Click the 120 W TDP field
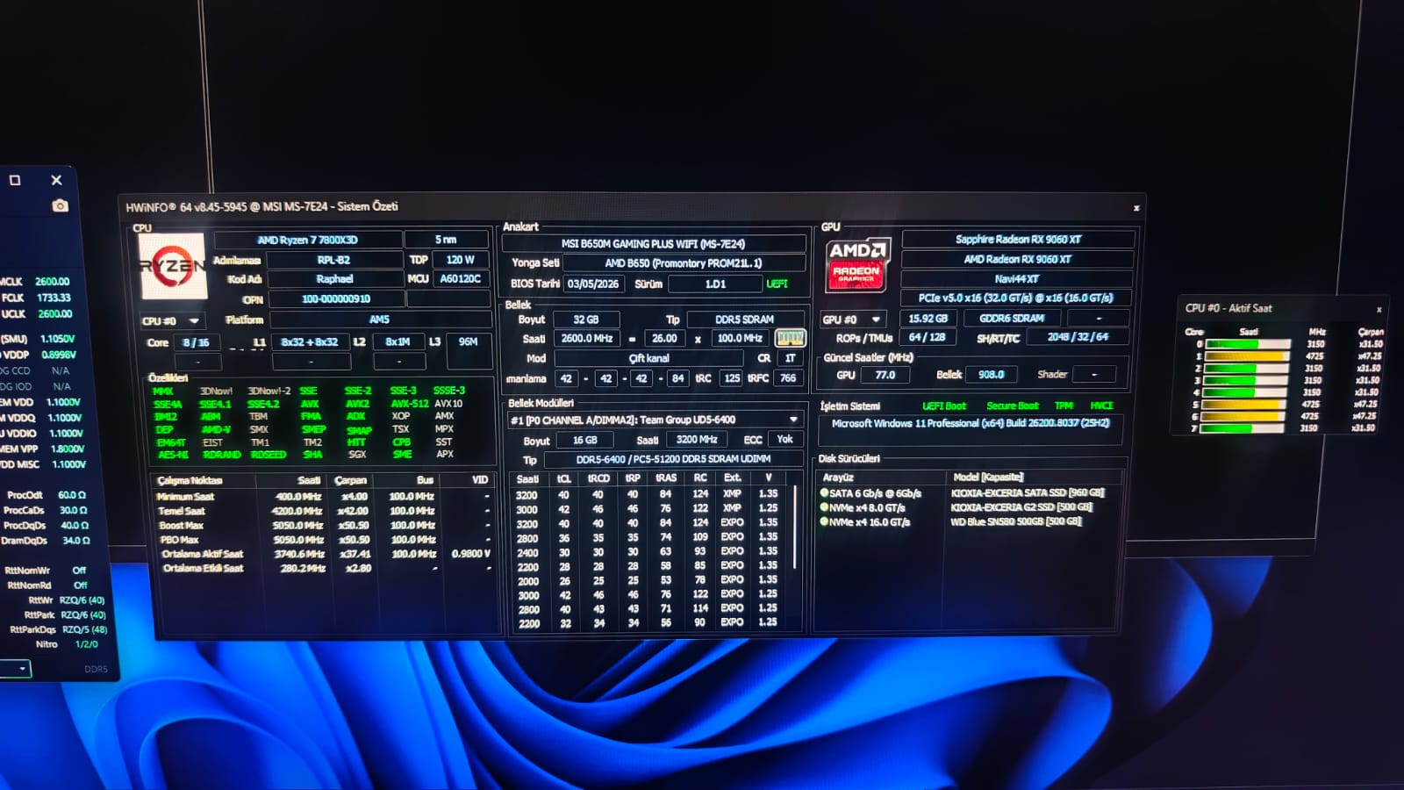 tap(460, 260)
